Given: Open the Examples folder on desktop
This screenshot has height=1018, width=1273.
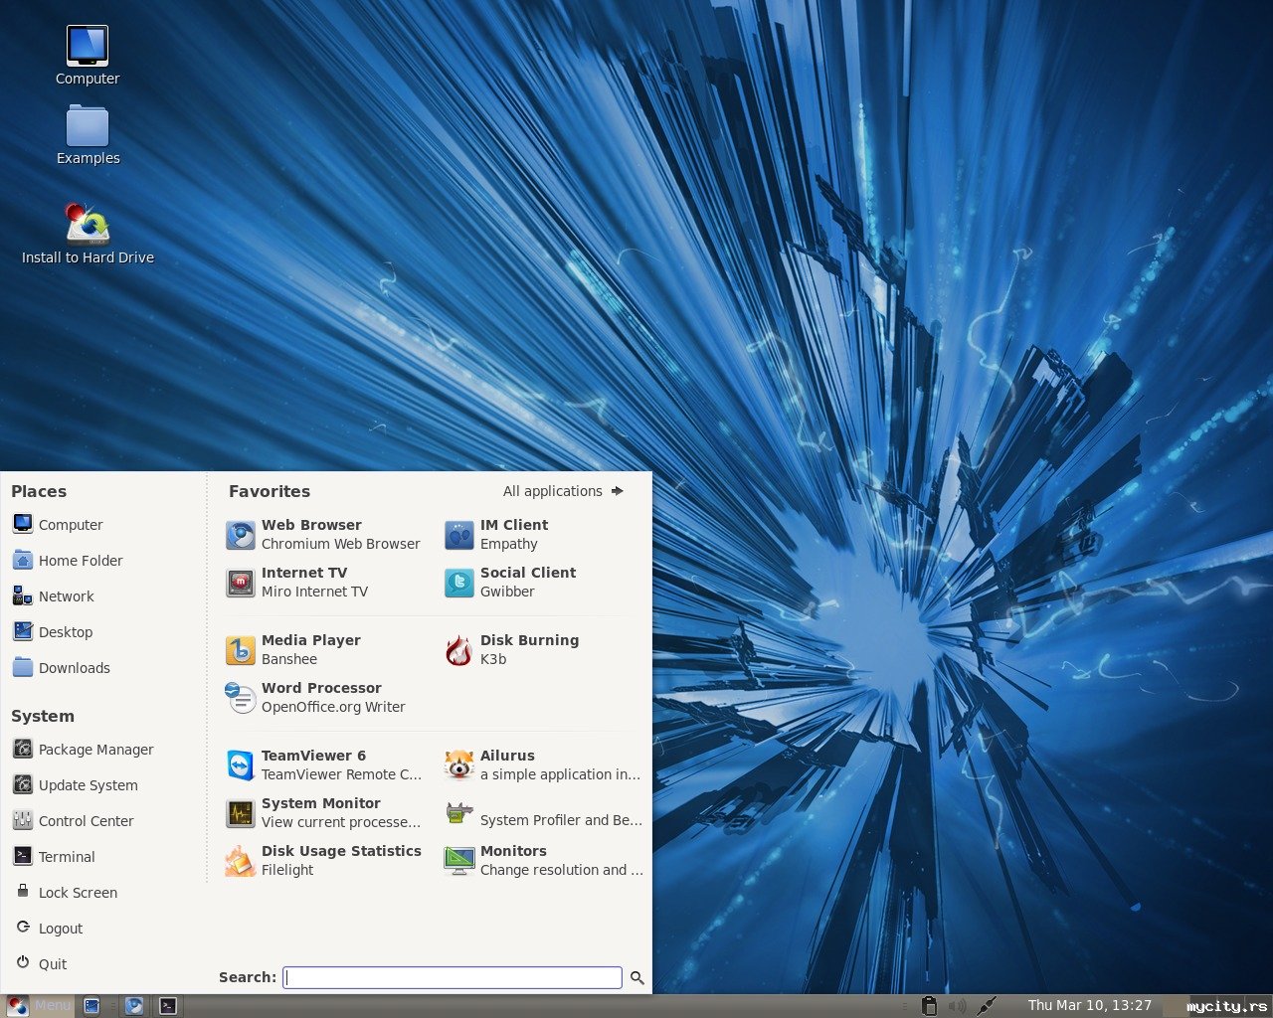Looking at the screenshot, I should coord(88,136).
